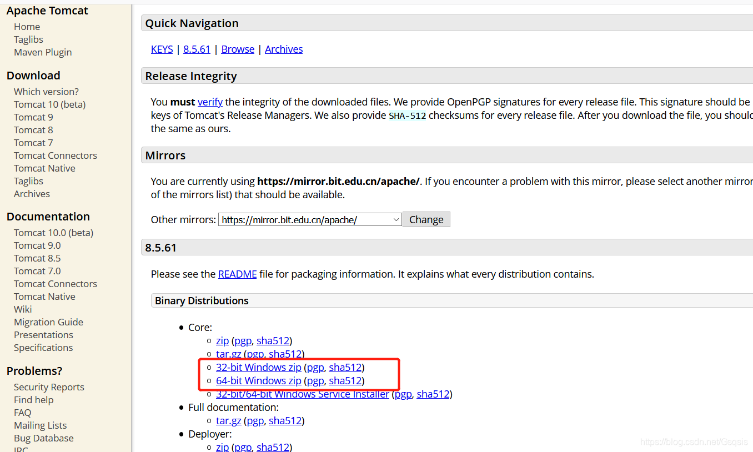Screen dimensions: 753x452
Task: Go to Tomcat 9 download page
Action: (33, 117)
